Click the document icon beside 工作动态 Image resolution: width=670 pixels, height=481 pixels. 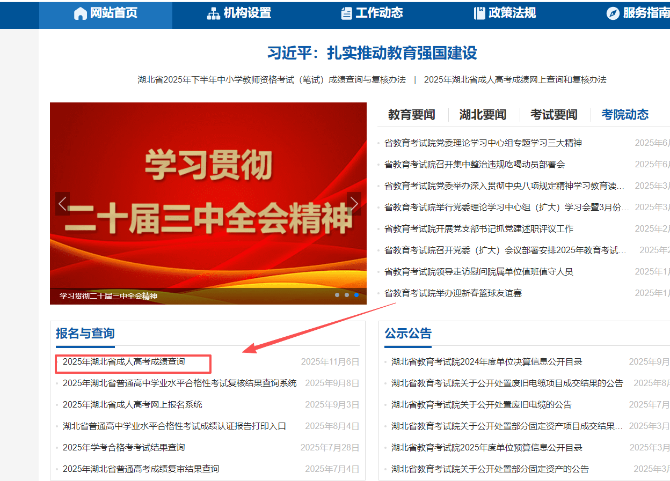[346, 13]
